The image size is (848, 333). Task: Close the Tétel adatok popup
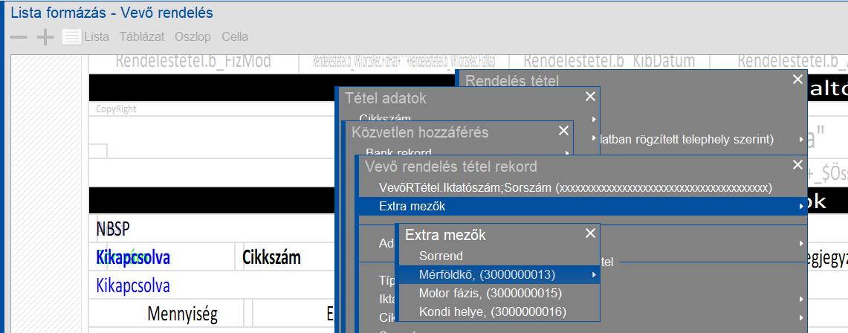590,97
